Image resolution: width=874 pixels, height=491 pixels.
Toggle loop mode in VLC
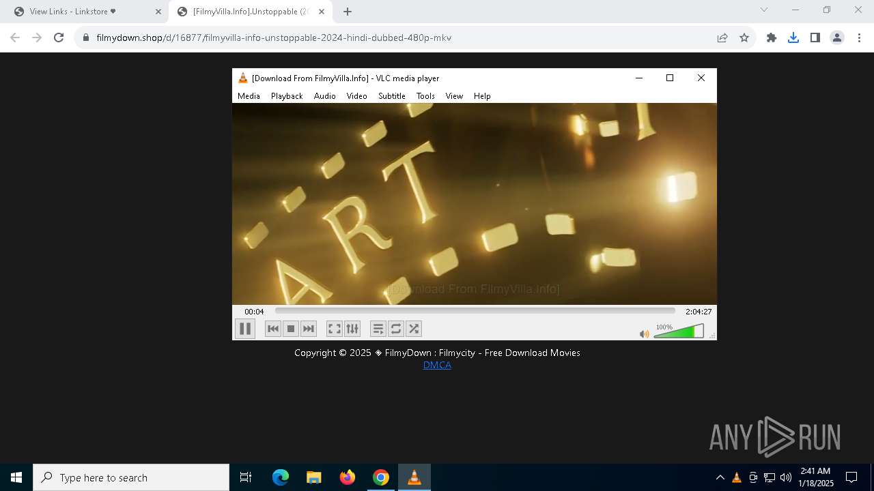(x=396, y=329)
